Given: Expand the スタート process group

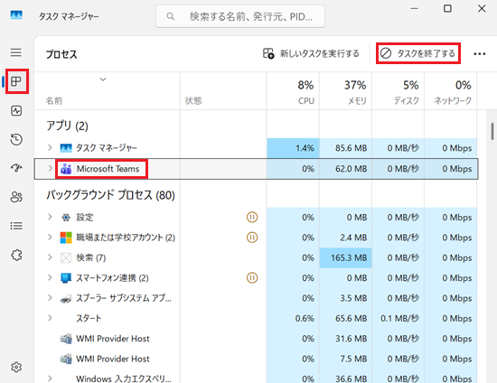Looking at the screenshot, I should click(x=50, y=318).
